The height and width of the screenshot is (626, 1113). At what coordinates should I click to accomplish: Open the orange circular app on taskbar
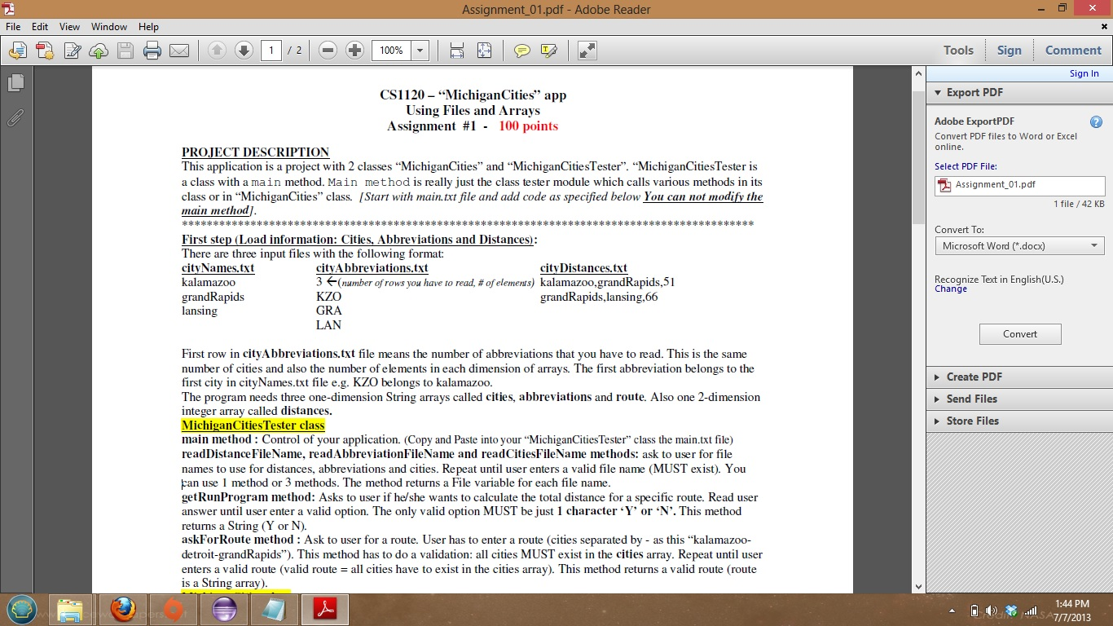click(x=173, y=610)
